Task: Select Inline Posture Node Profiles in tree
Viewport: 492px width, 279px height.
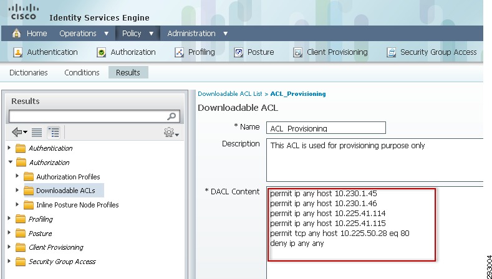Action: point(77,205)
